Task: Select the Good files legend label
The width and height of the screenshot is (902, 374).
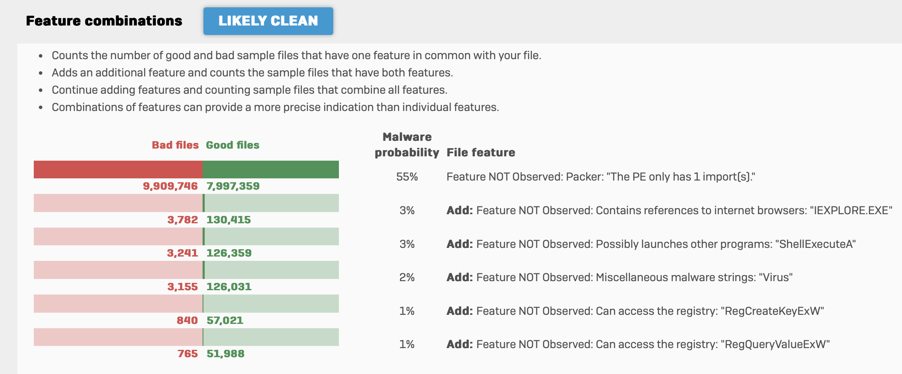Action: (232, 145)
